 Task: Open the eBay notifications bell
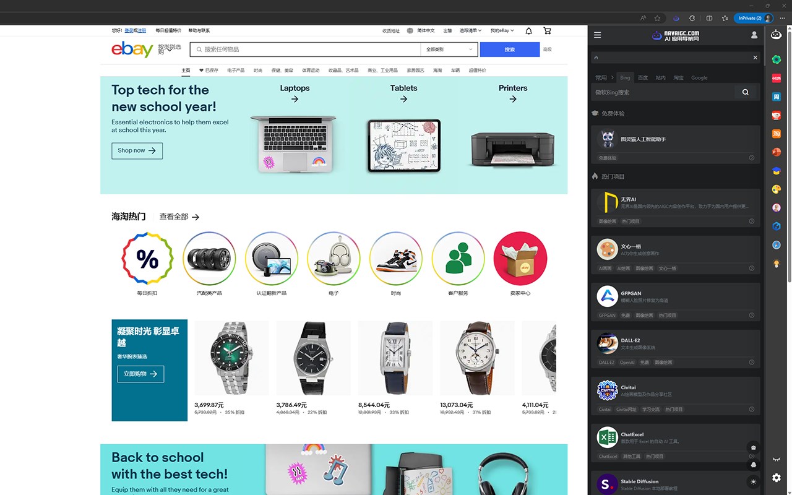pyautogui.click(x=528, y=30)
